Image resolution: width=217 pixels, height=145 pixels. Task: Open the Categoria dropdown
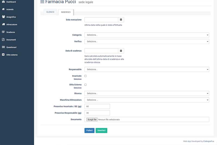(x=147, y=35)
